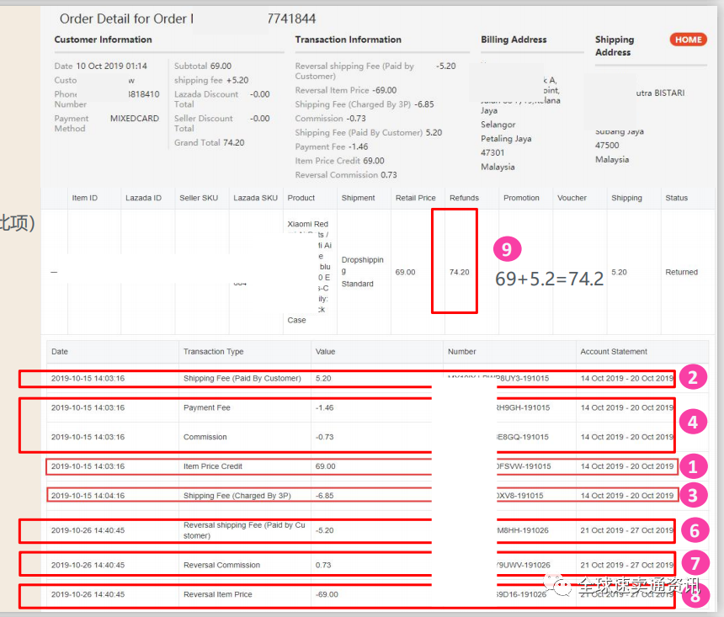The height and width of the screenshot is (617, 724).
Task: Click the 74.20 refund amount
Action: [x=460, y=272]
